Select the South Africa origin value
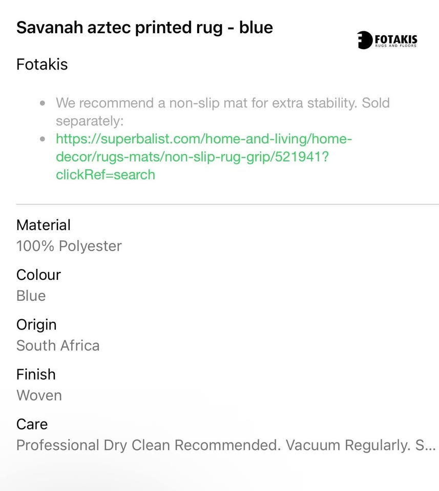 tap(58, 345)
